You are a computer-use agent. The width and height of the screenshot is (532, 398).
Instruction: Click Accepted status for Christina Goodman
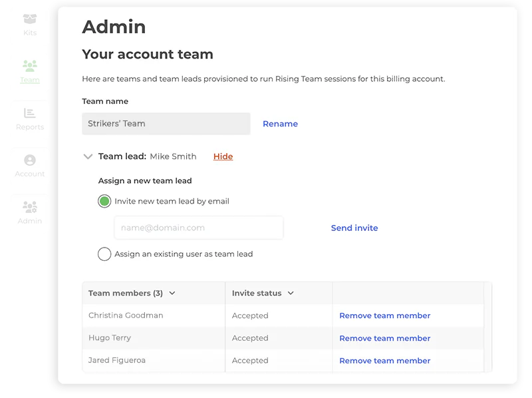coord(250,316)
